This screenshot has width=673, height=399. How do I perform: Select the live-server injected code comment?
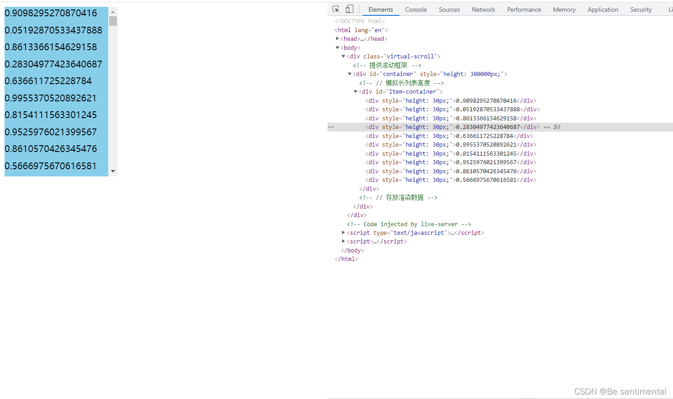(409, 224)
